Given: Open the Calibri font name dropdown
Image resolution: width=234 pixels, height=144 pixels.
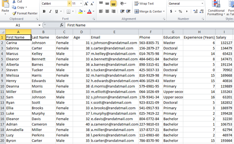Looking at the screenshot, I should [69, 3].
